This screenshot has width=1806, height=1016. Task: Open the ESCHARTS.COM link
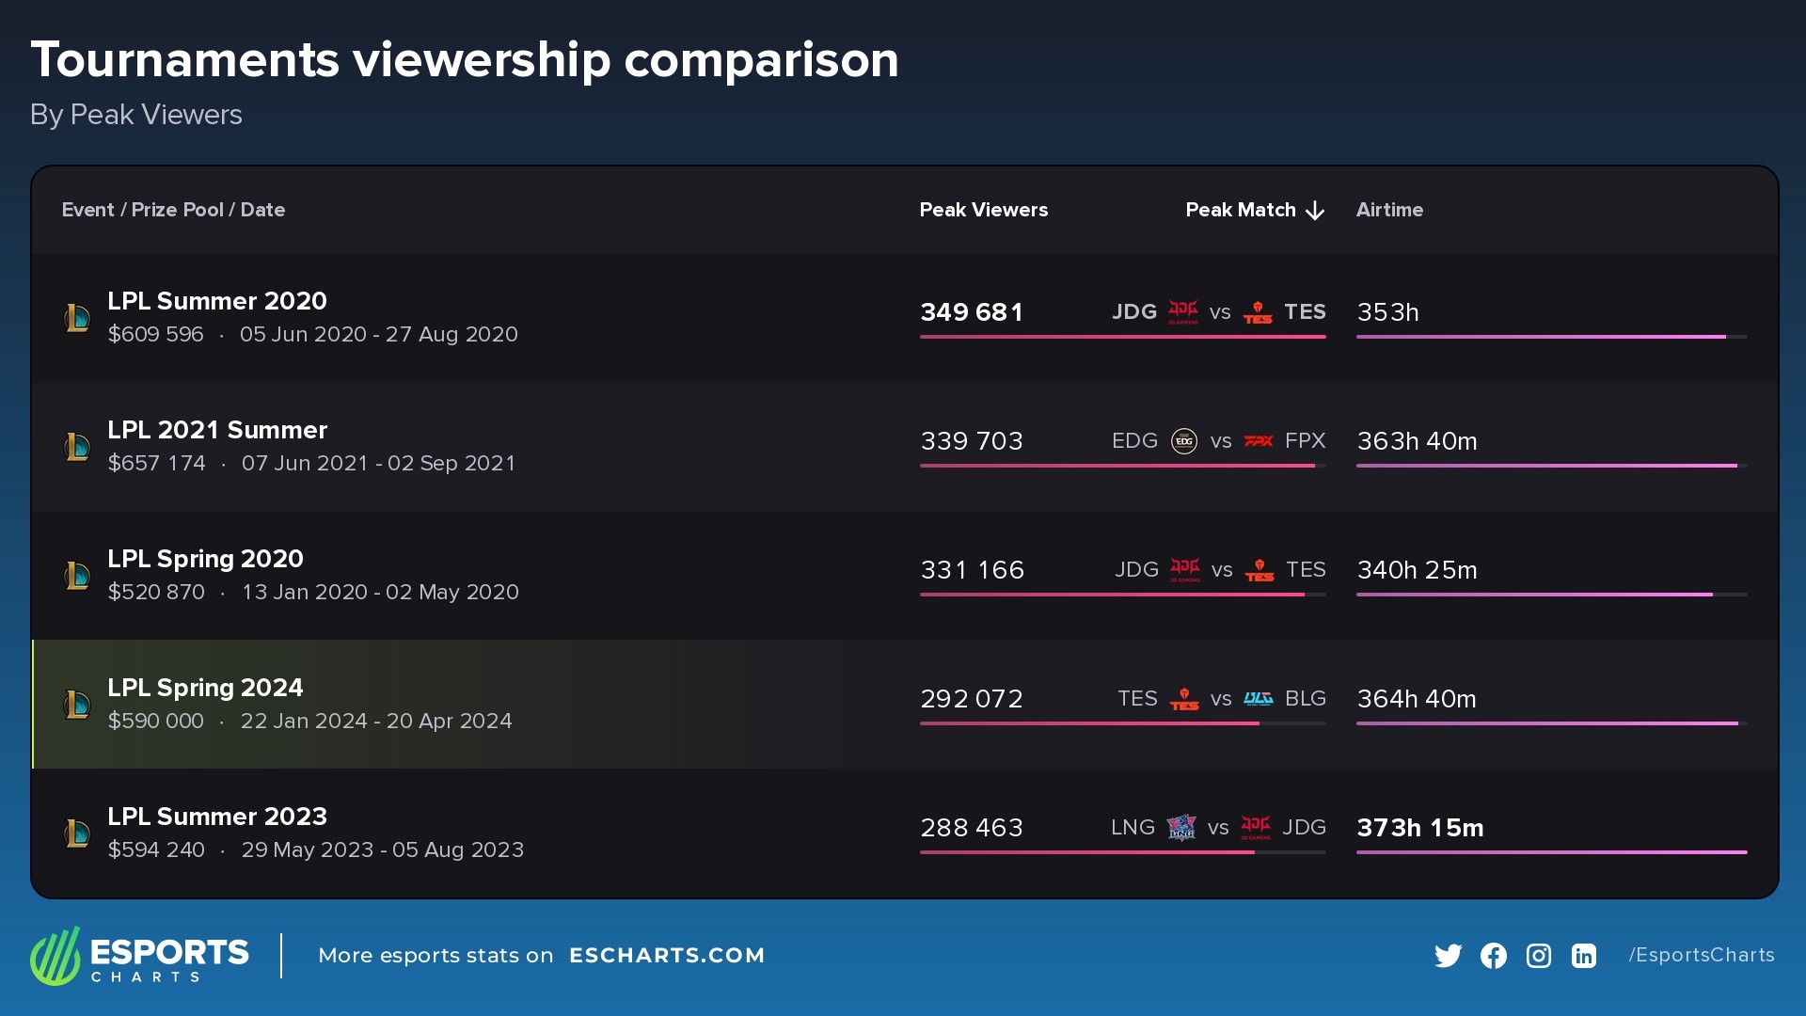click(x=668, y=955)
